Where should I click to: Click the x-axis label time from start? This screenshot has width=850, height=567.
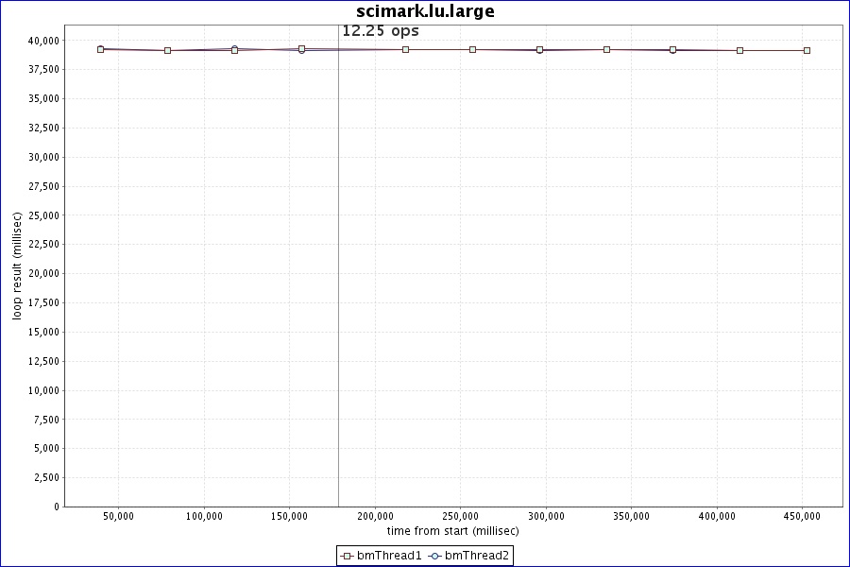coord(451,530)
